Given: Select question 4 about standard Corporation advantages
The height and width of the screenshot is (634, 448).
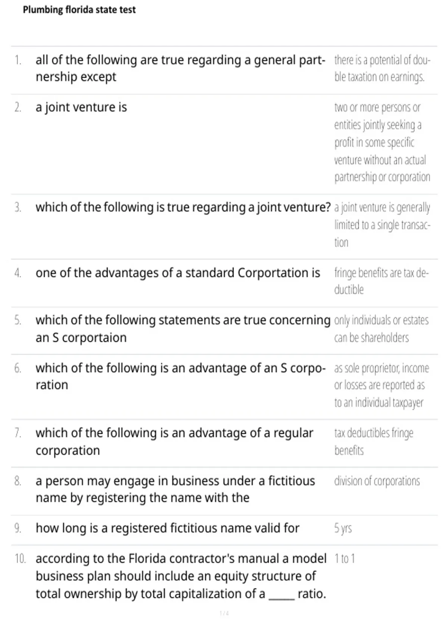Looking at the screenshot, I should [x=178, y=273].
